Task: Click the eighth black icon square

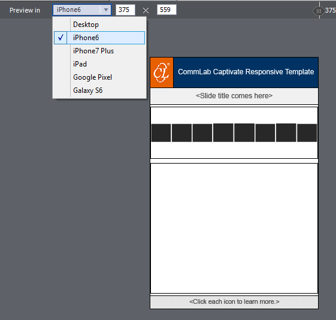Action: click(x=307, y=132)
